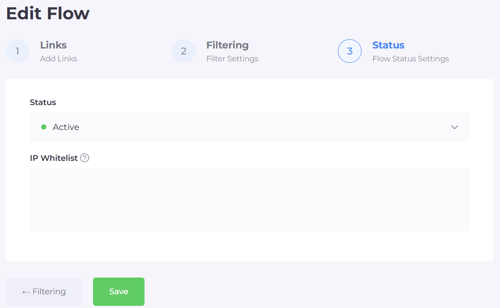
Task: Select the Status step title in the wizard
Action: 388,45
